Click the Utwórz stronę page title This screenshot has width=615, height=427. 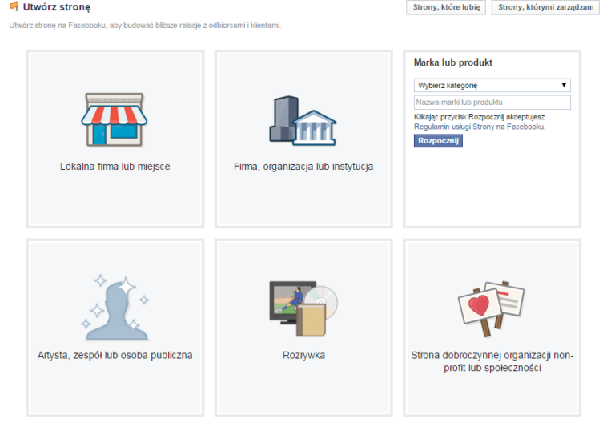(57, 7)
